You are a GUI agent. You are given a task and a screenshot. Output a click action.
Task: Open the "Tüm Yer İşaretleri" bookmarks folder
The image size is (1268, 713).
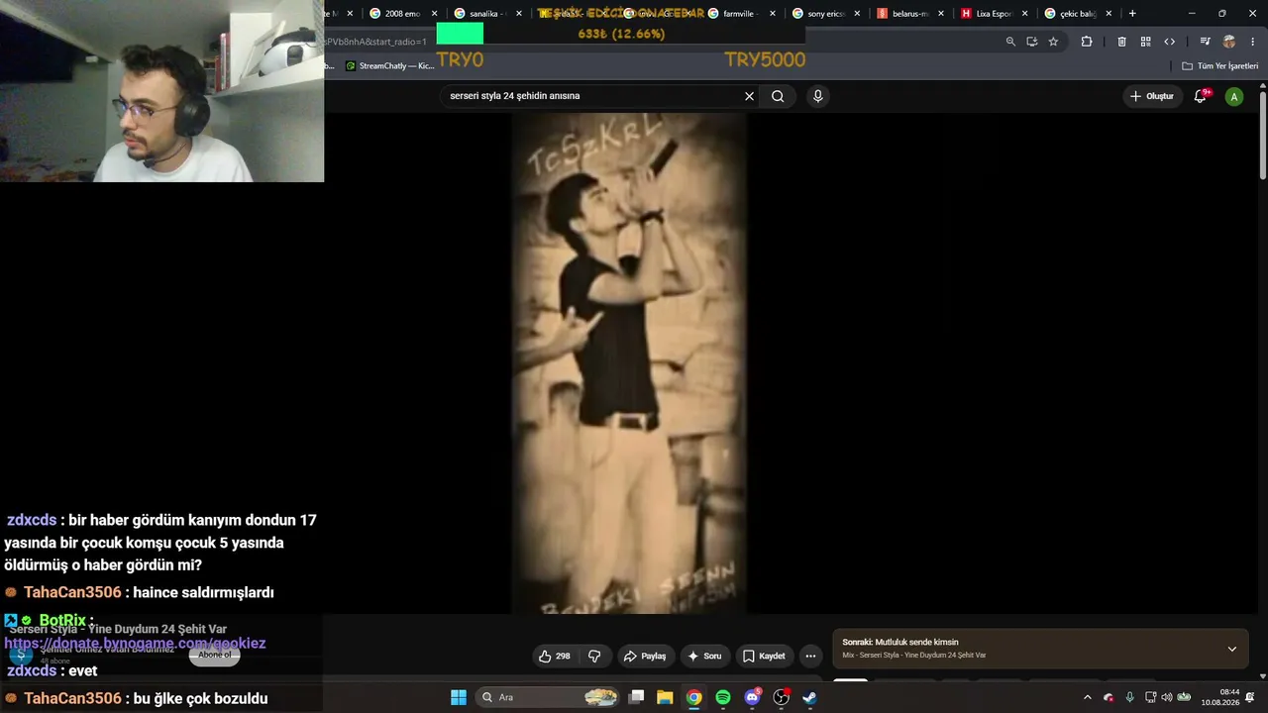[x=1220, y=66]
